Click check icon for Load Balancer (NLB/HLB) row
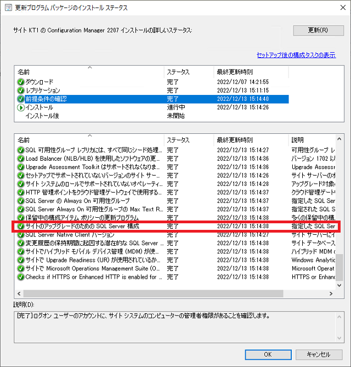 tap(21, 159)
